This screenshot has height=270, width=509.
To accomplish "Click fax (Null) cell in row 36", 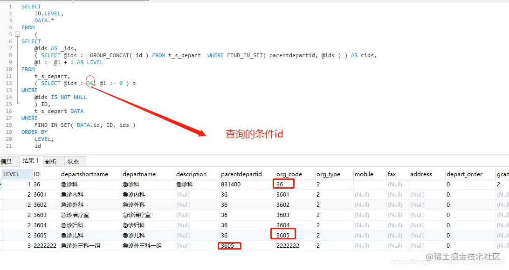I will [397, 184].
